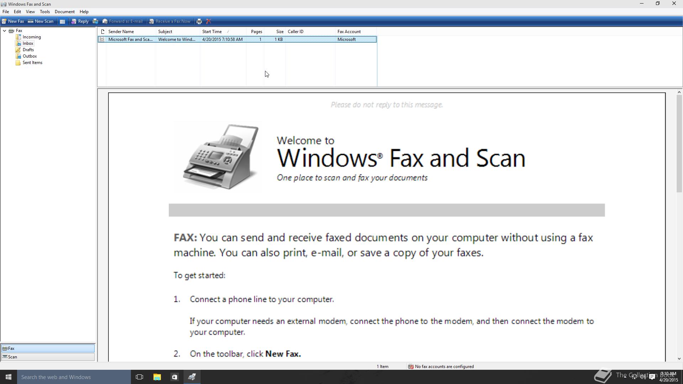Click the Drafts folder icon
The height and width of the screenshot is (384, 683).
[18, 50]
